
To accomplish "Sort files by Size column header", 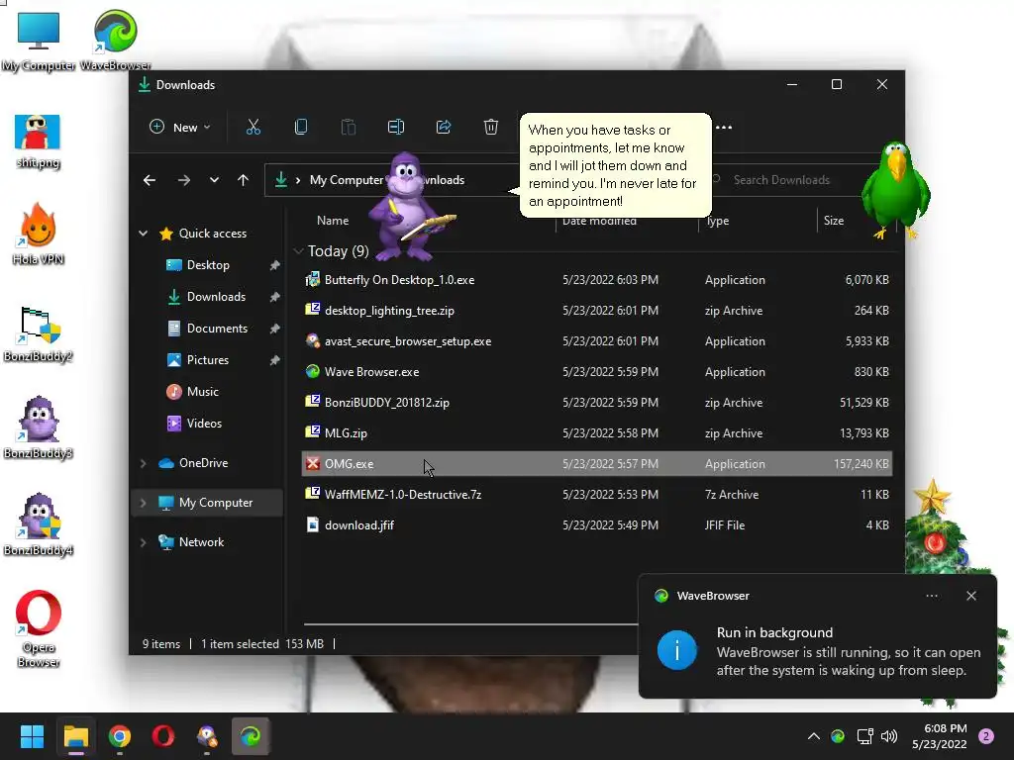I will [x=834, y=221].
